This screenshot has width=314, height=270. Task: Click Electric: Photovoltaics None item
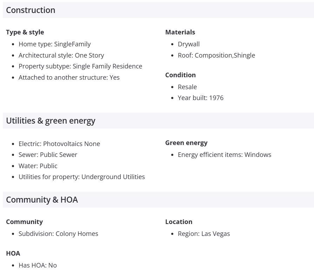(x=59, y=144)
